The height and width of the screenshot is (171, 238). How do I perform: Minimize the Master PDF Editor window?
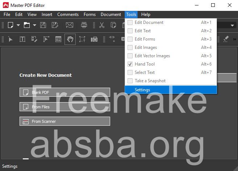click(197, 5)
